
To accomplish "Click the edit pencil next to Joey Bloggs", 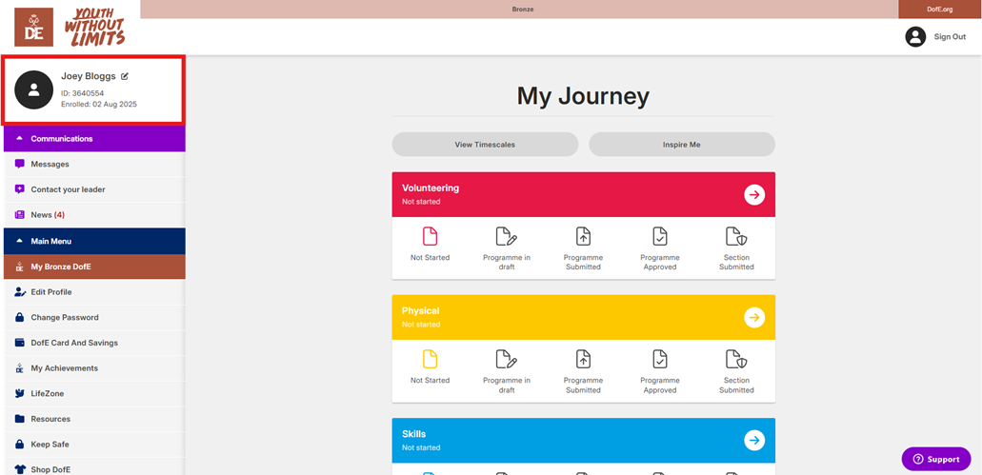I will (x=125, y=76).
